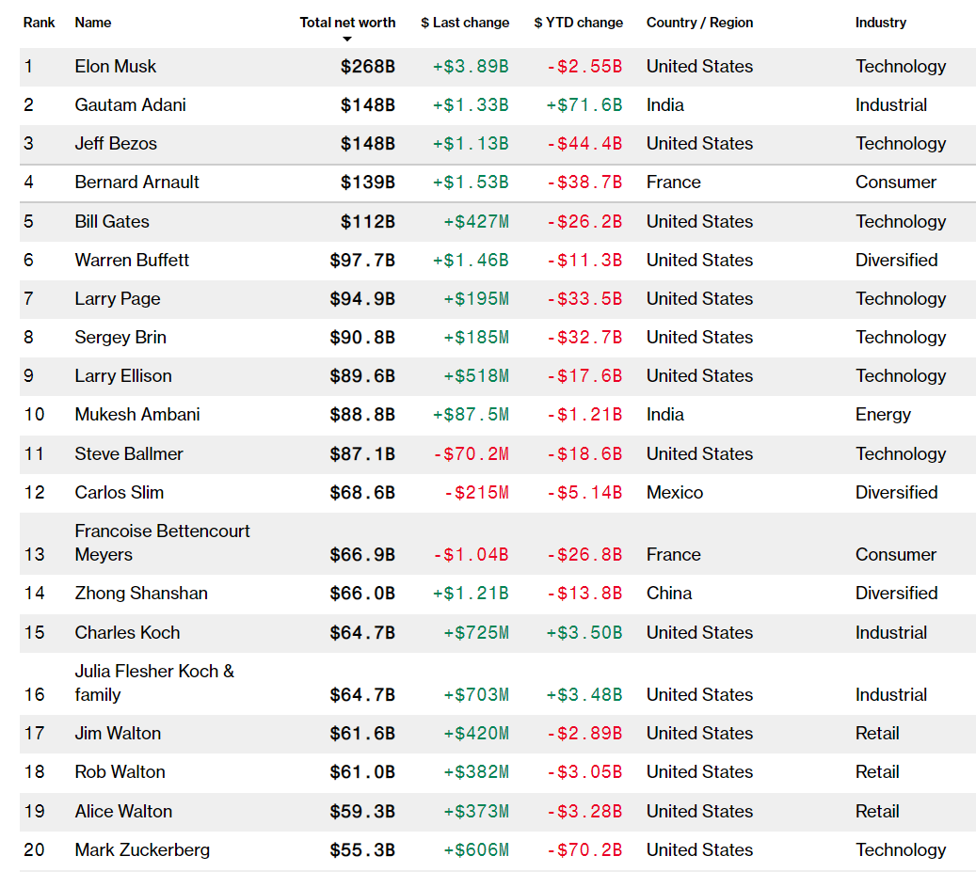Click Zhong Shanshan's net worth $66.0B
Viewport: 976px width, 872px height.
pyautogui.click(x=361, y=594)
